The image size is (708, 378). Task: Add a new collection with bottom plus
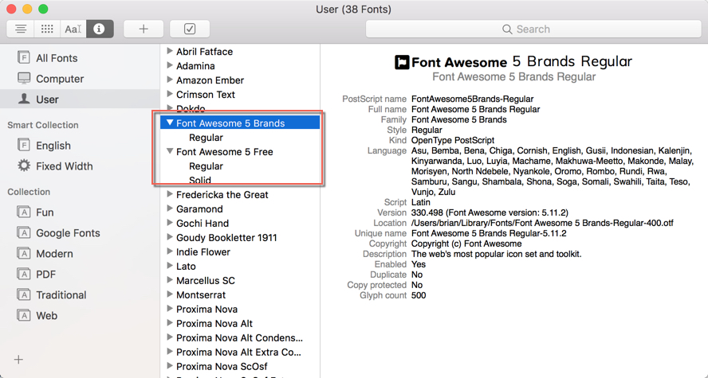click(x=18, y=360)
